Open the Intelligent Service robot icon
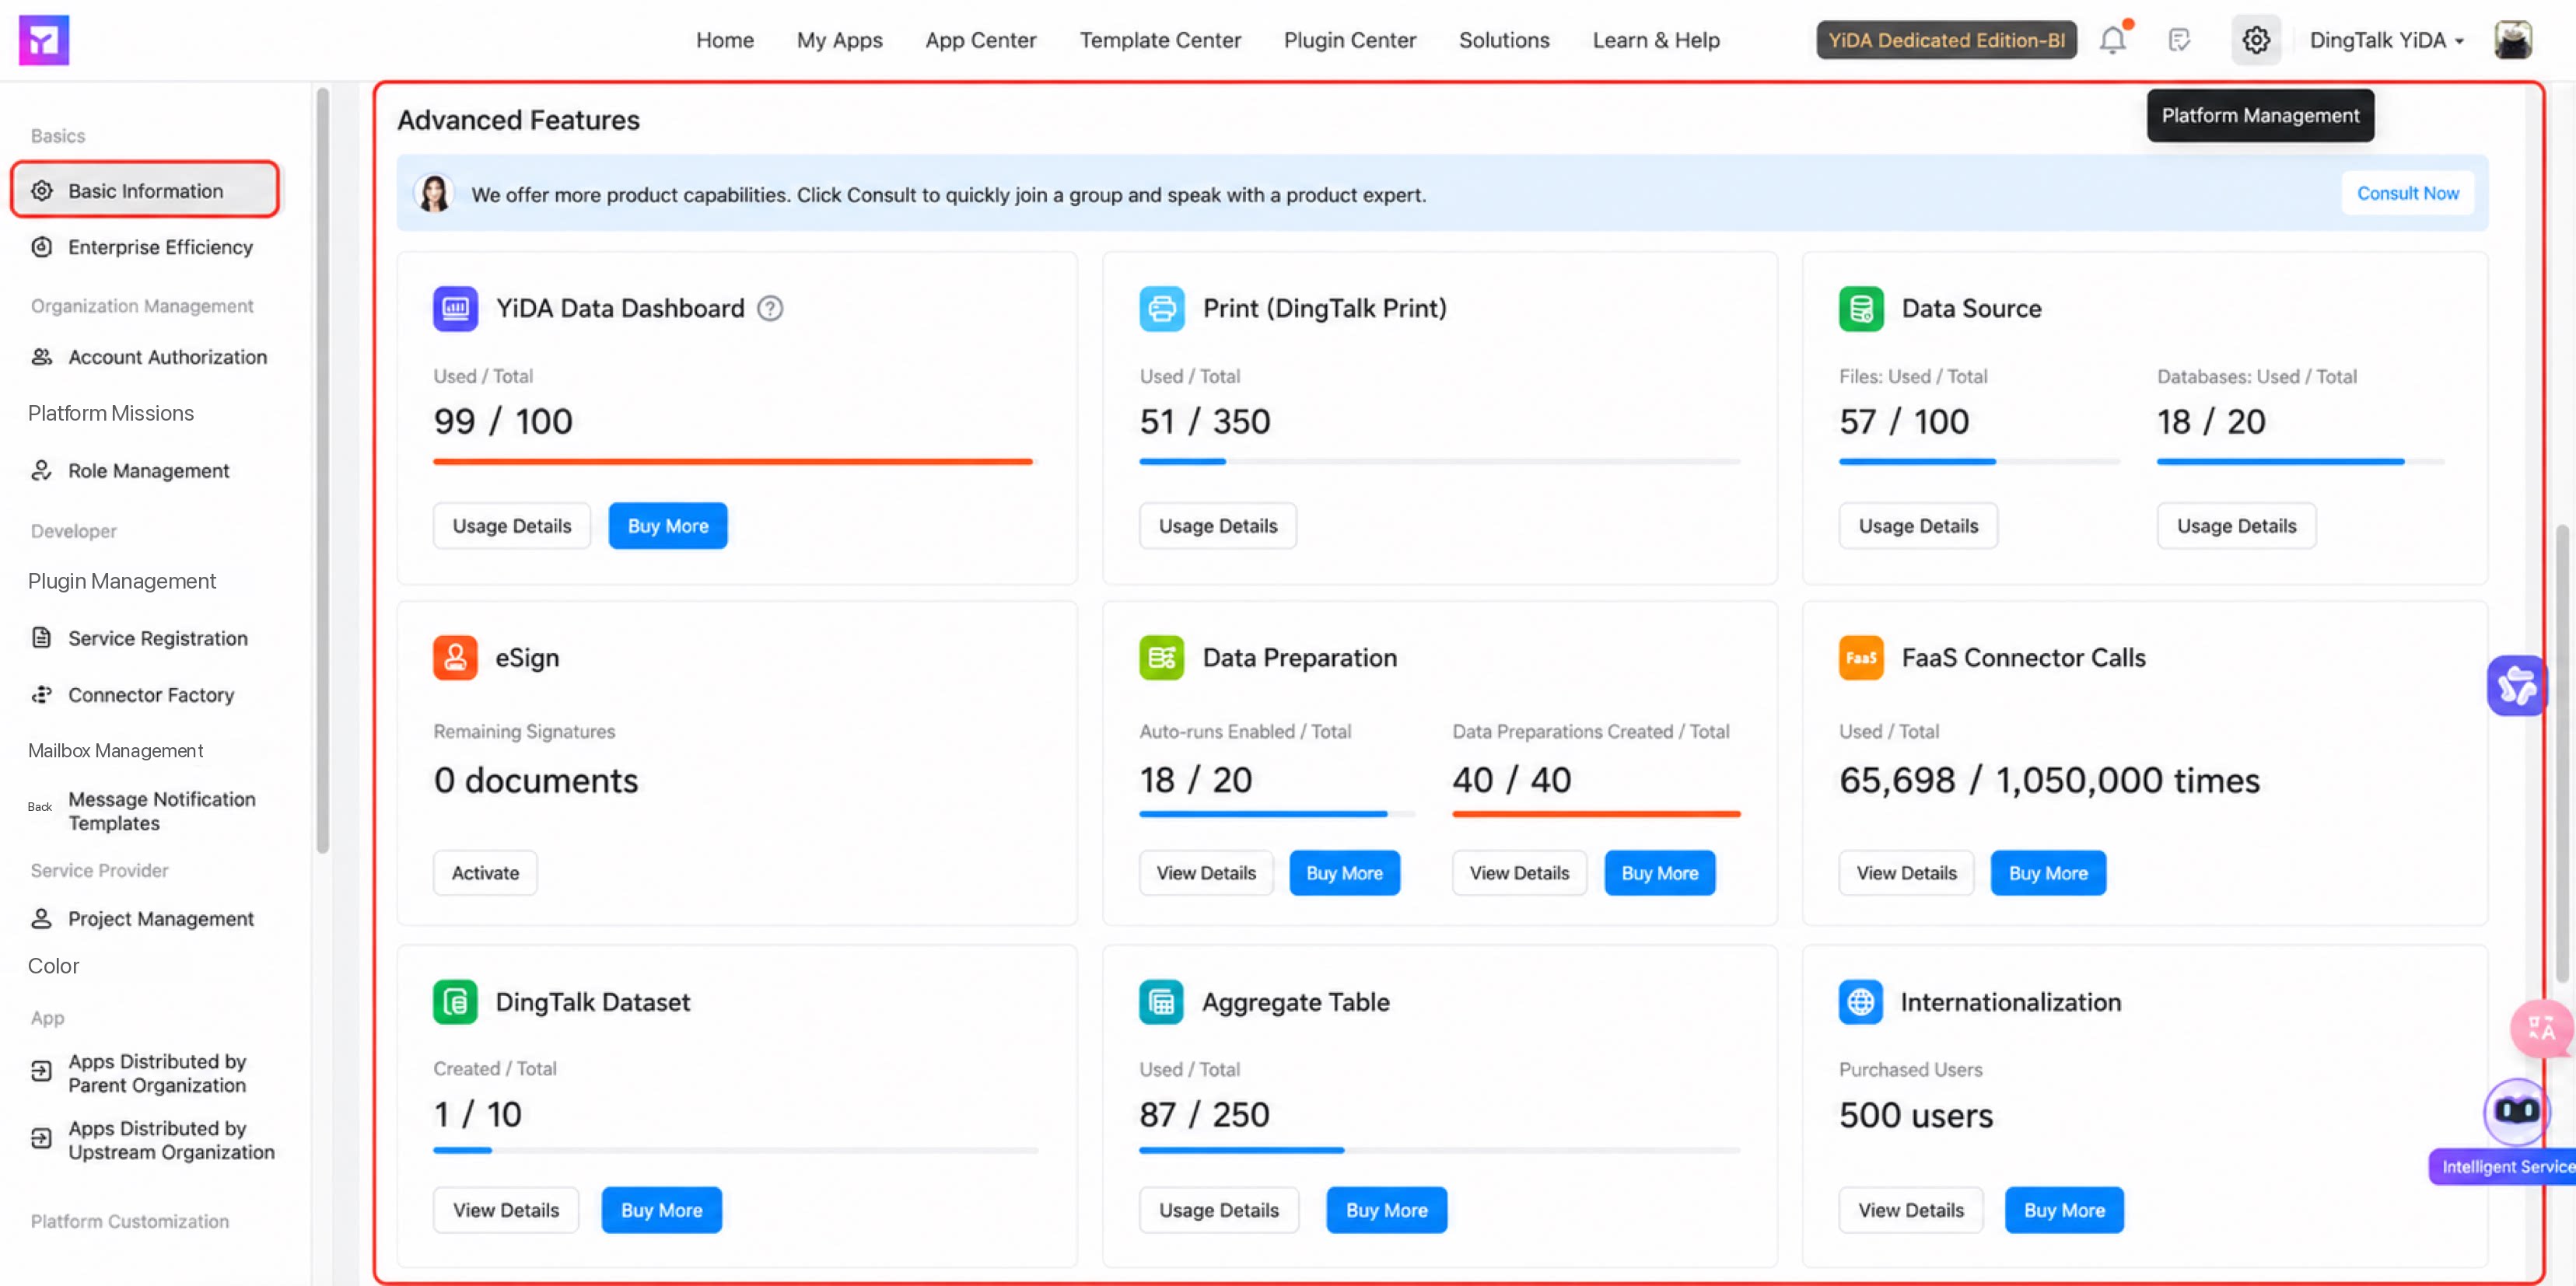The height and width of the screenshot is (1286, 2576). pos(2516,1112)
